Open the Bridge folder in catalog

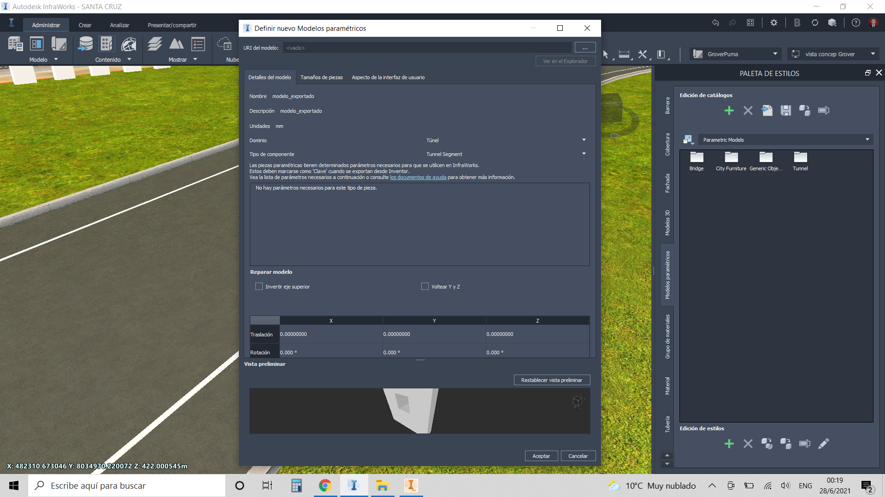click(x=696, y=162)
